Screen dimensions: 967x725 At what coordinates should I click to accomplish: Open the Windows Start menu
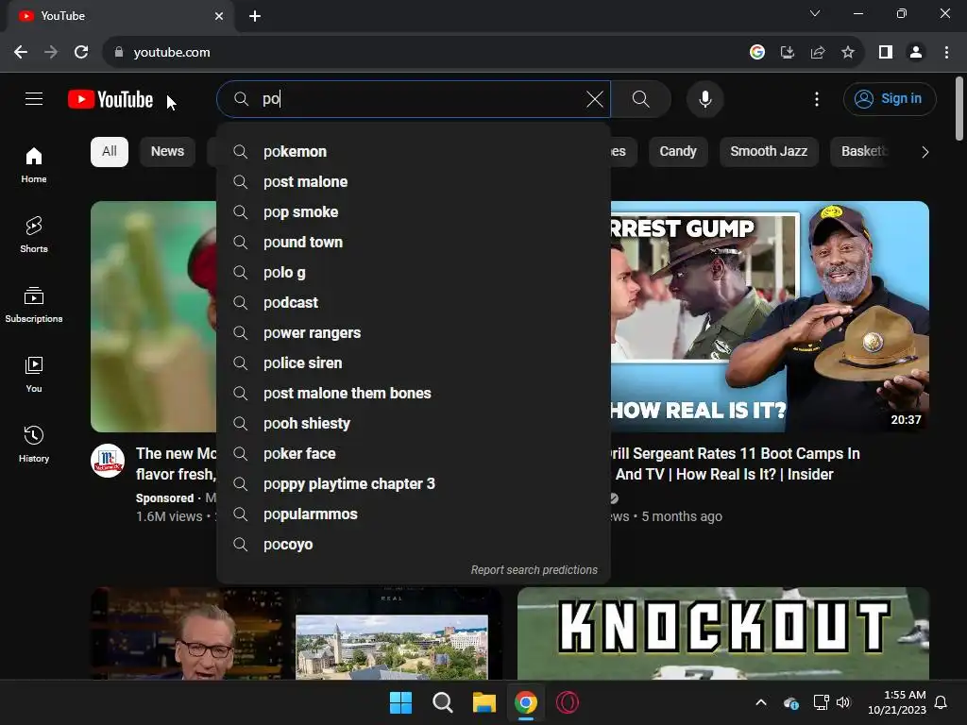[x=400, y=702]
